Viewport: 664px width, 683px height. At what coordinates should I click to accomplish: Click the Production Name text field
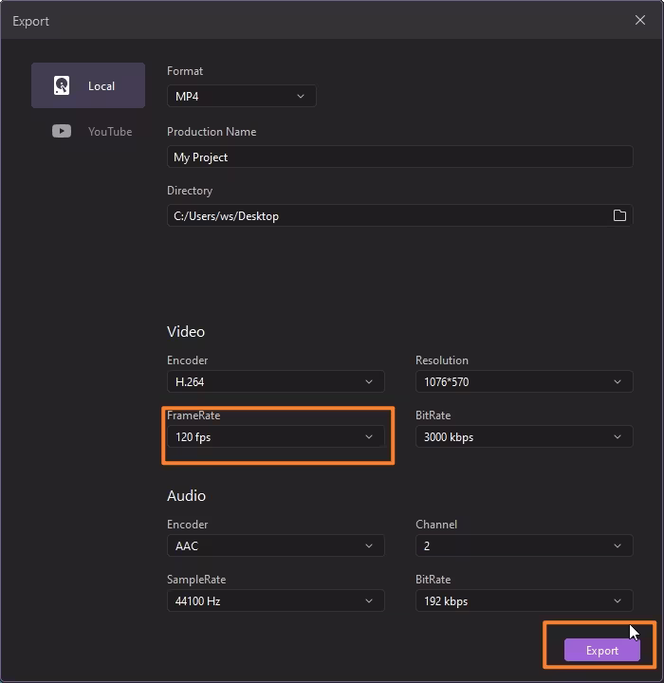pos(399,157)
